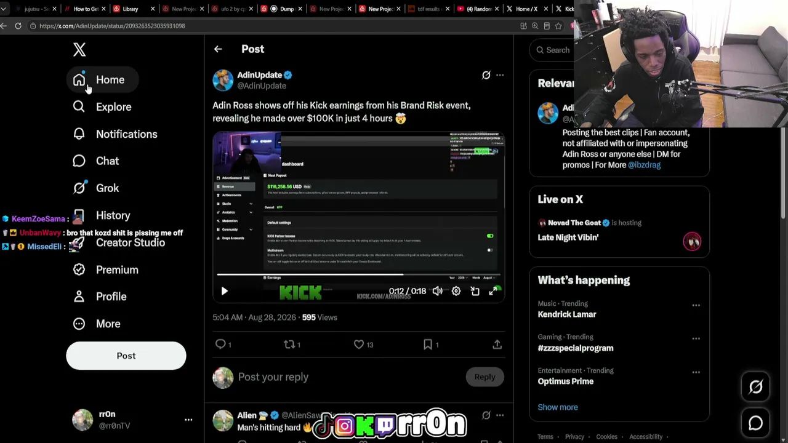Click the rr0n account avatar
The image size is (788, 443).
82,420
